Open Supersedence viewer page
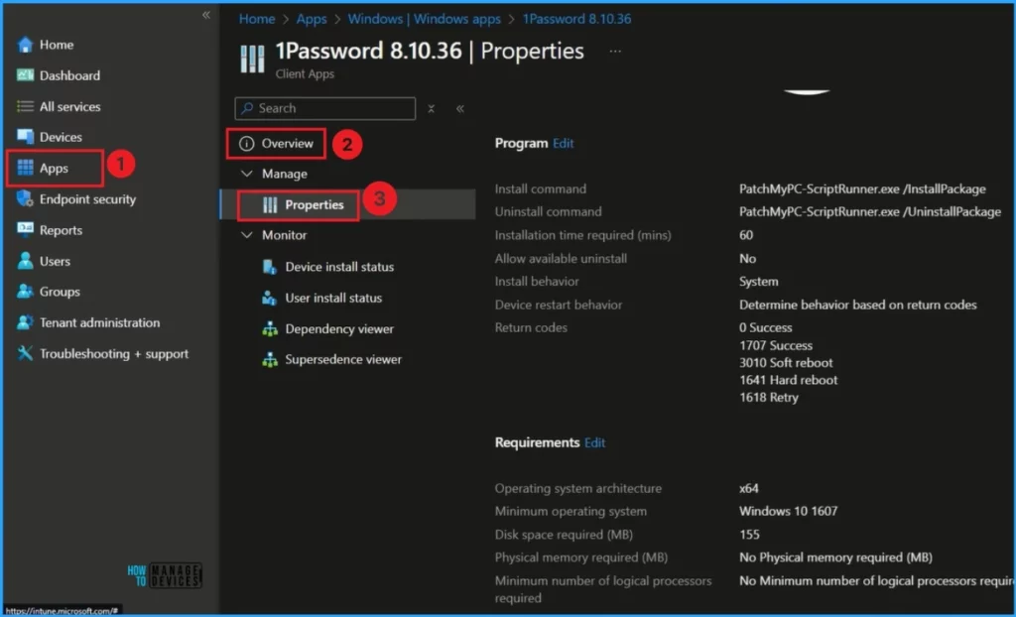The width and height of the screenshot is (1016, 617). [x=343, y=360]
